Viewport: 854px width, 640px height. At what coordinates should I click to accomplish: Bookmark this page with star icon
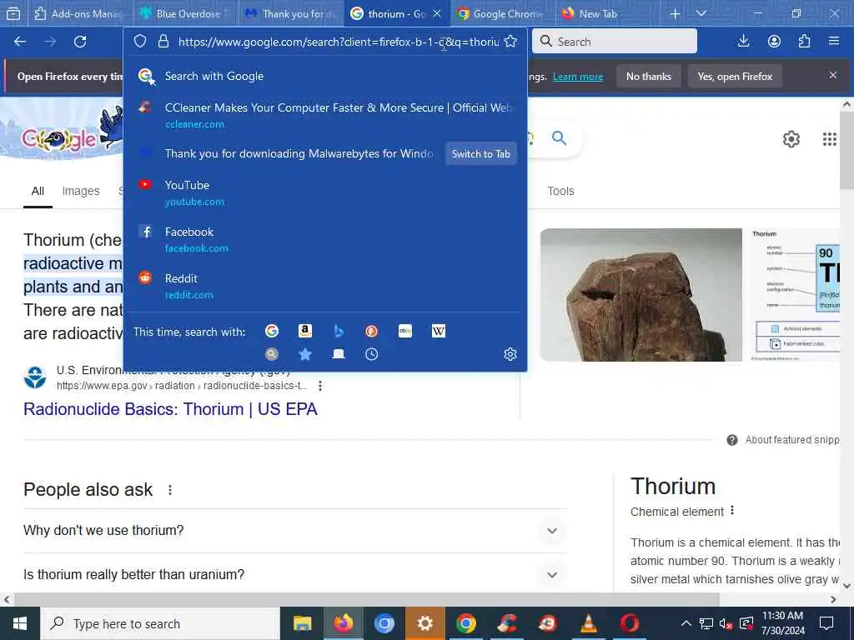(510, 42)
